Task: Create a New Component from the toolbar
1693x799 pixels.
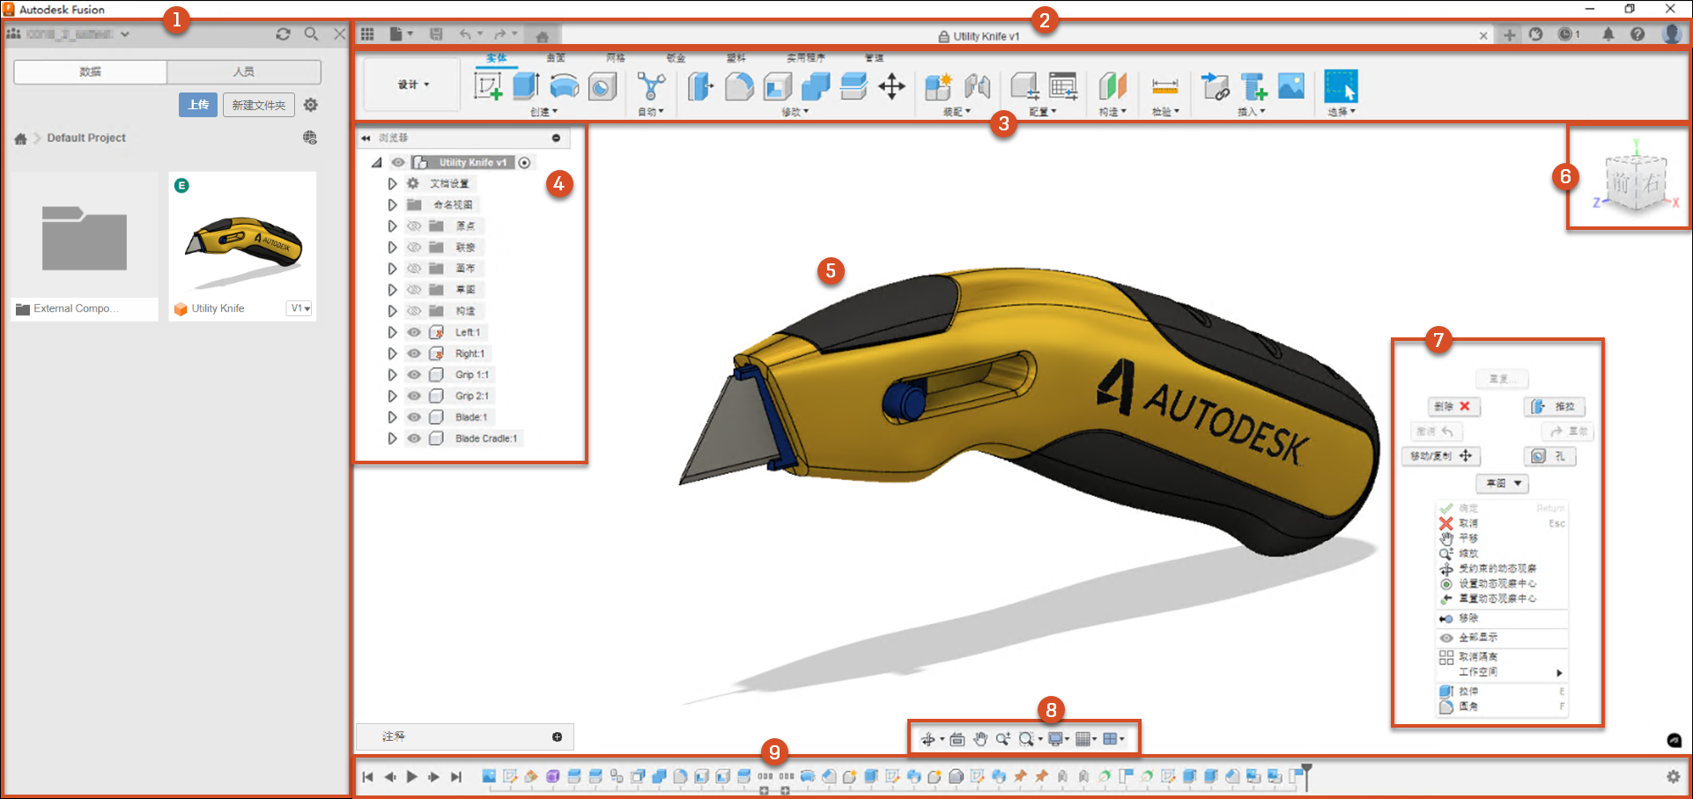Action: click(938, 86)
